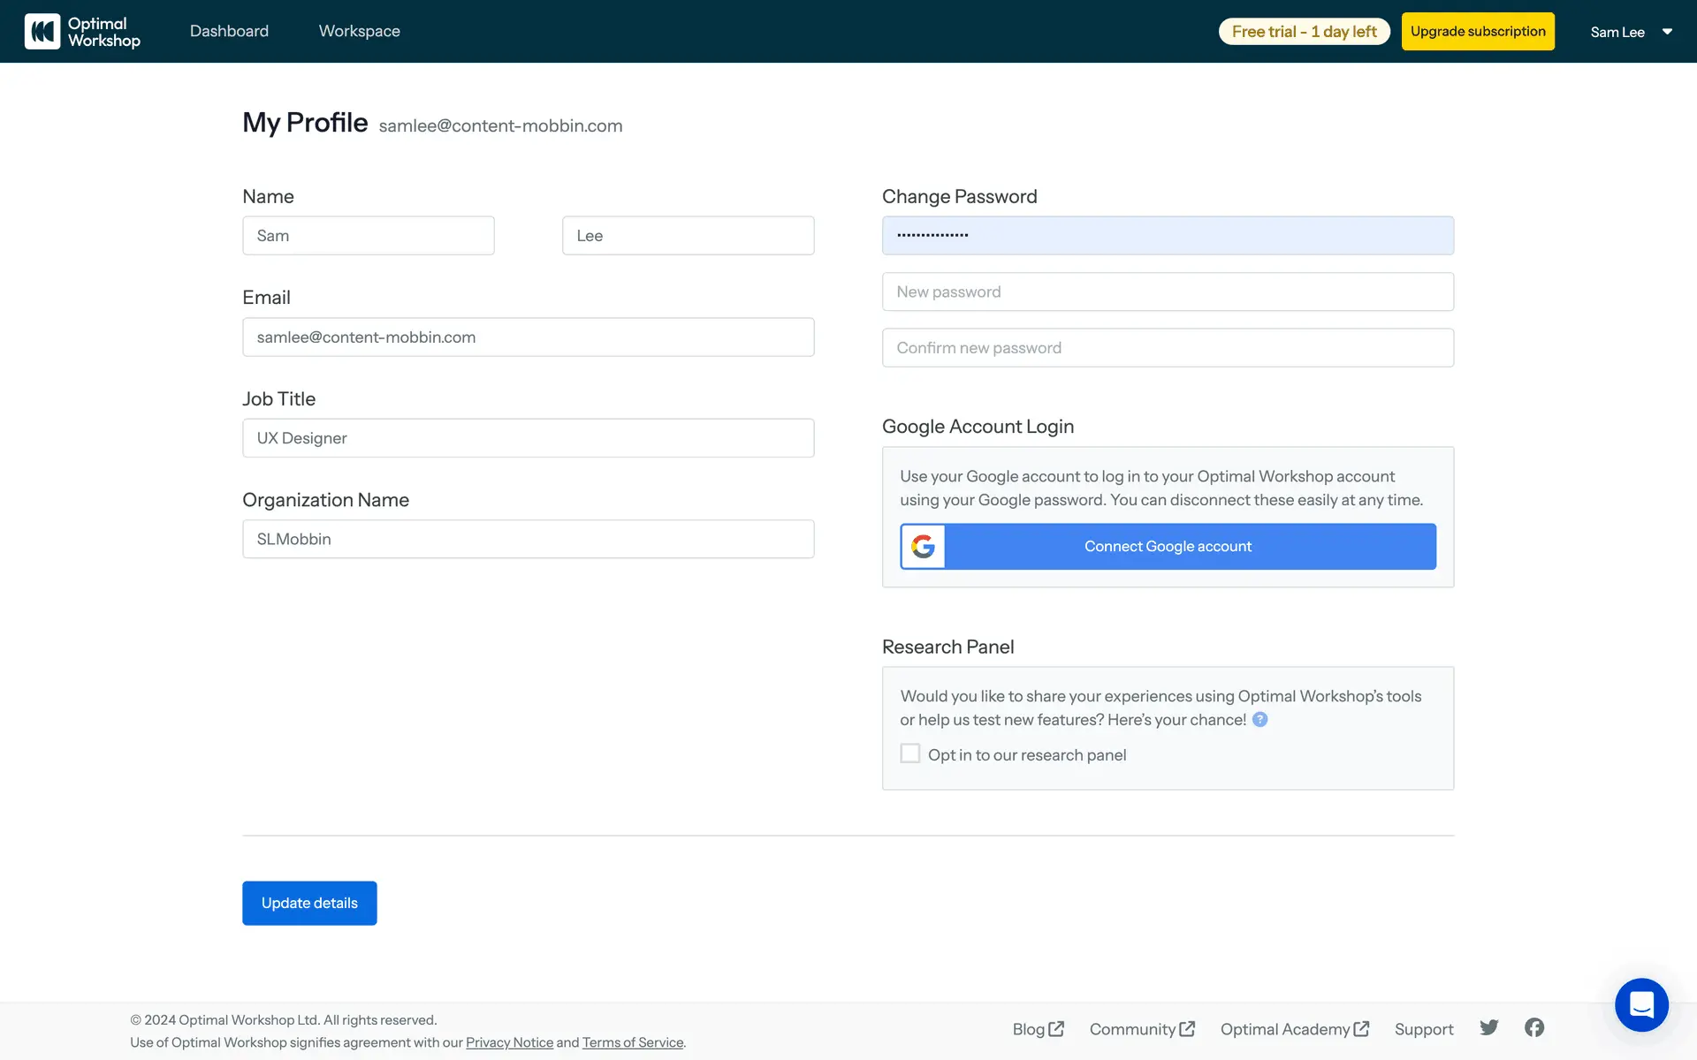Click Connect Google account button

point(1168,547)
